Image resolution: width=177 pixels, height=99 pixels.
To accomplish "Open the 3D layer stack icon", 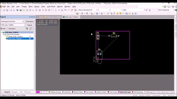I will tap(17, 10).
